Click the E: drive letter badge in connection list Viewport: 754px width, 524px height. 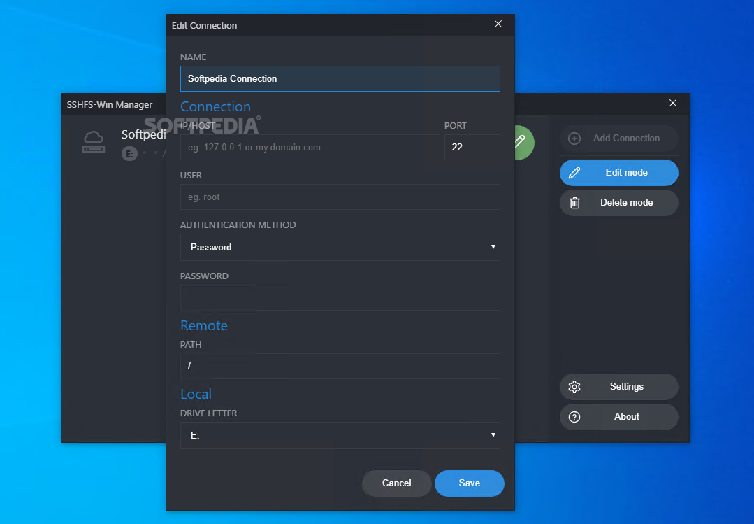coord(129,154)
